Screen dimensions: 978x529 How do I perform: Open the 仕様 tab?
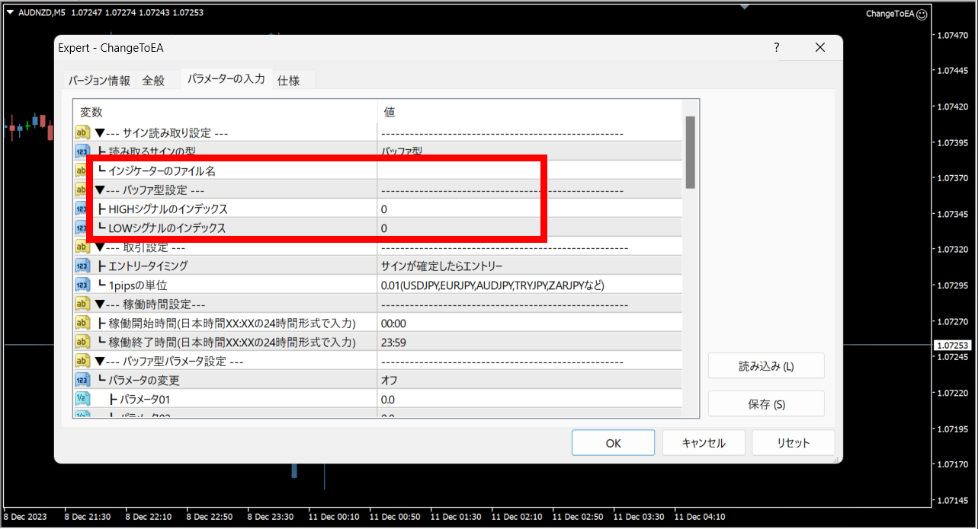coord(288,80)
